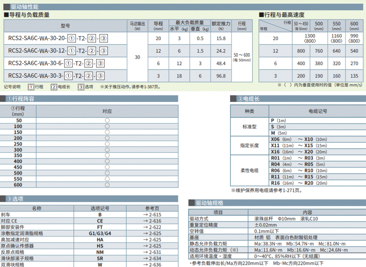Click the 最大负载质量 column header

[189, 22]
